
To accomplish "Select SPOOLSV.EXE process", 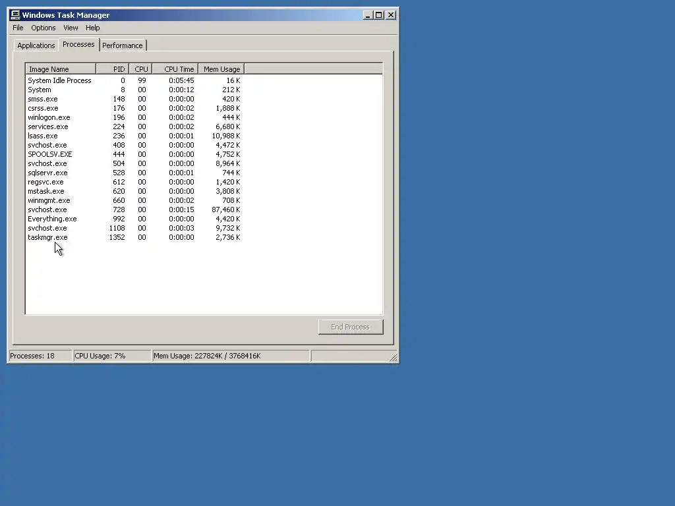I will (134, 154).
